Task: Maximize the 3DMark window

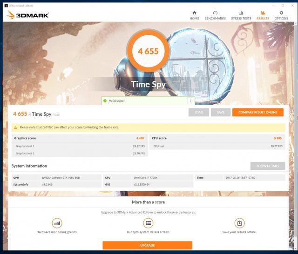Action: 283,6
